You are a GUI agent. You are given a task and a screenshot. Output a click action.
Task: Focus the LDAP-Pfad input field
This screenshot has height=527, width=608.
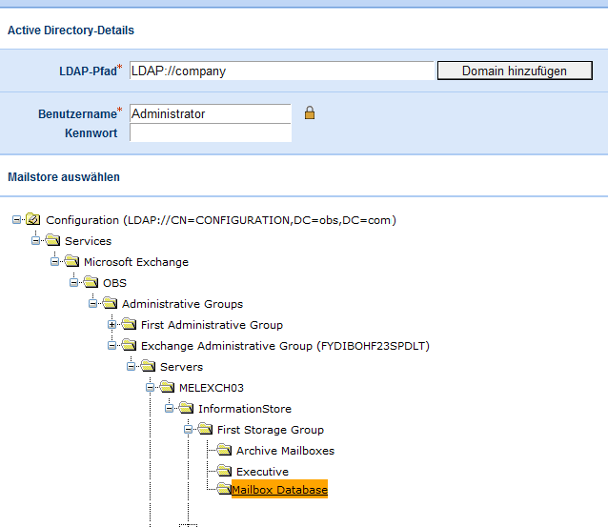click(281, 71)
